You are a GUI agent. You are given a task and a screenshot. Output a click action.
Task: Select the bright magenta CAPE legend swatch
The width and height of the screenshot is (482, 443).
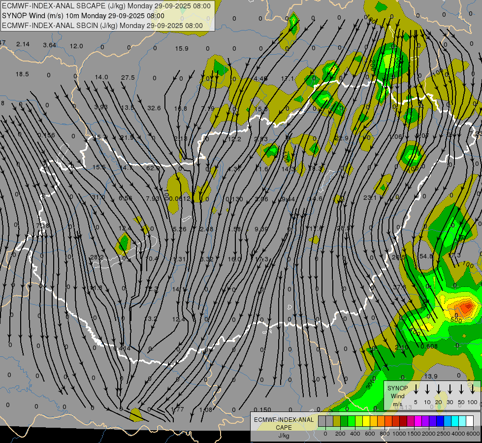coord(418,421)
